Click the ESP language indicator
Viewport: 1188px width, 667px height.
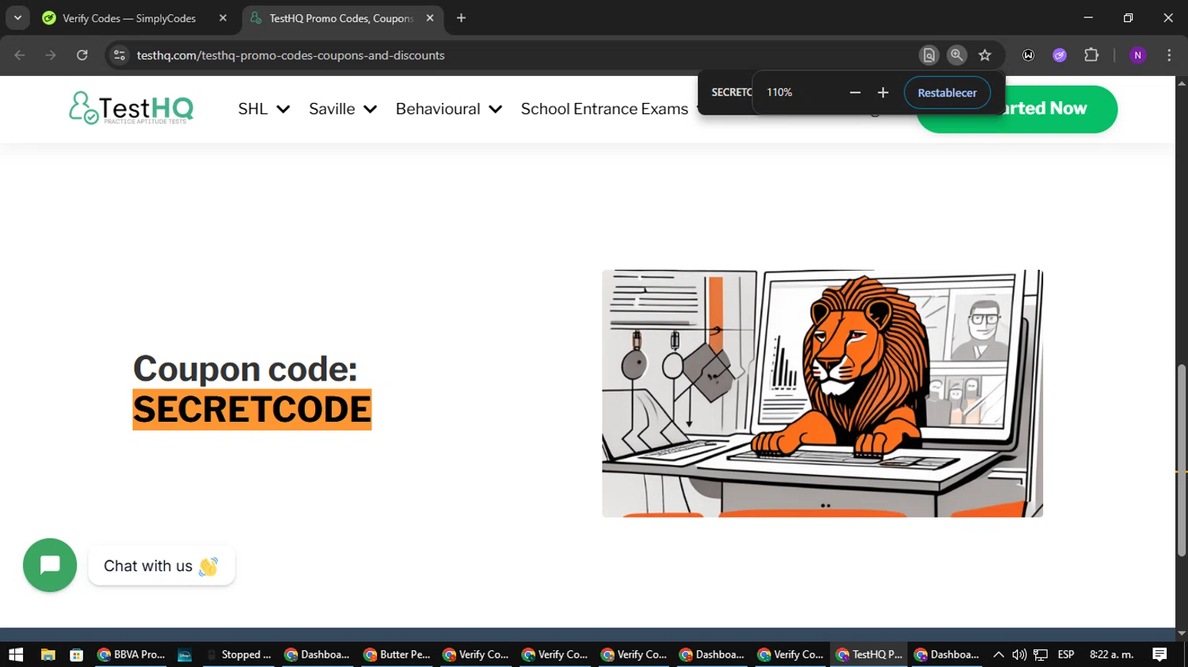1066,654
